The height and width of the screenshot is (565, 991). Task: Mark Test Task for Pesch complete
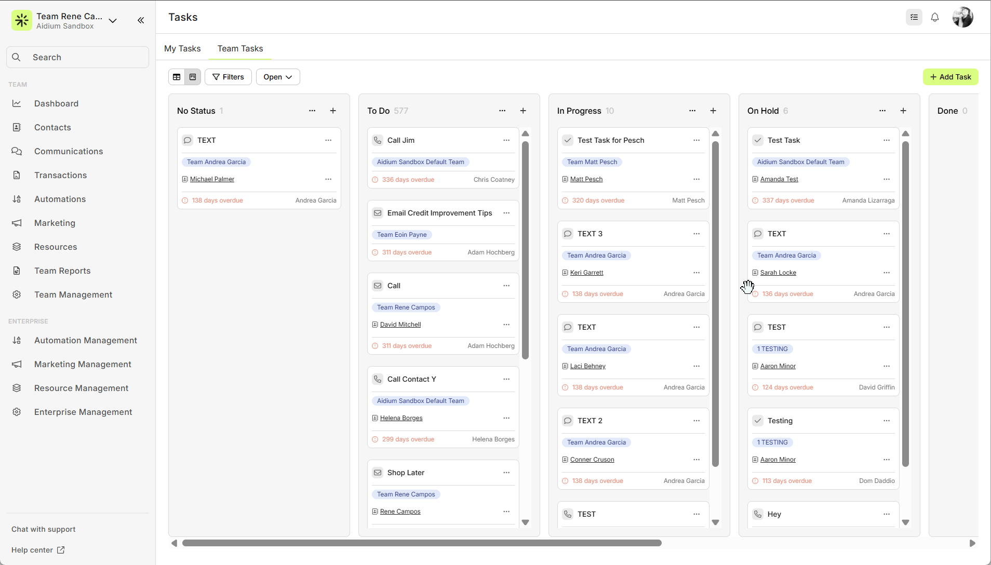pyautogui.click(x=568, y=140)
